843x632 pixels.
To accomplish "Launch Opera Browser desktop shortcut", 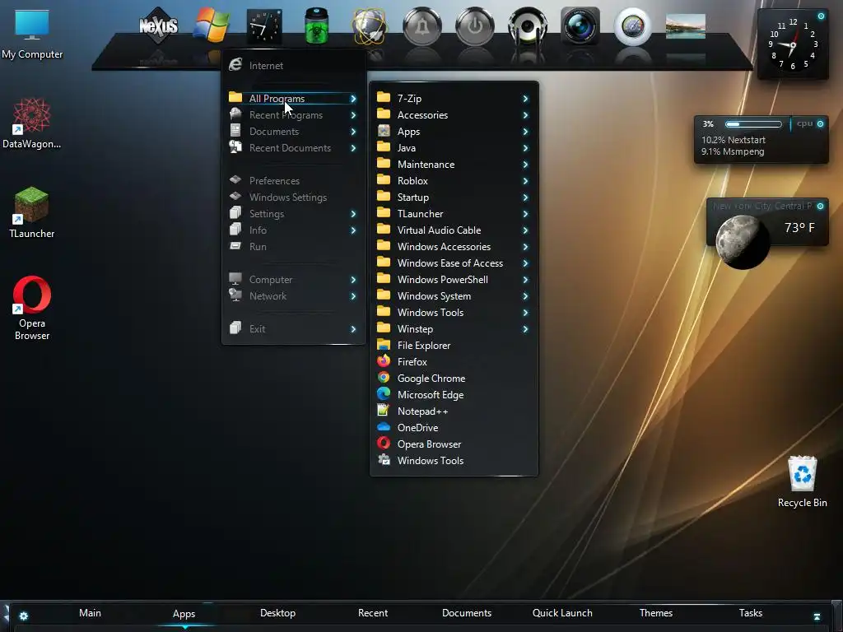I will click(x=32, y=308).
